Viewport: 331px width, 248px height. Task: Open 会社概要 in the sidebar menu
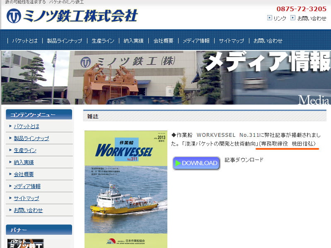24,174
